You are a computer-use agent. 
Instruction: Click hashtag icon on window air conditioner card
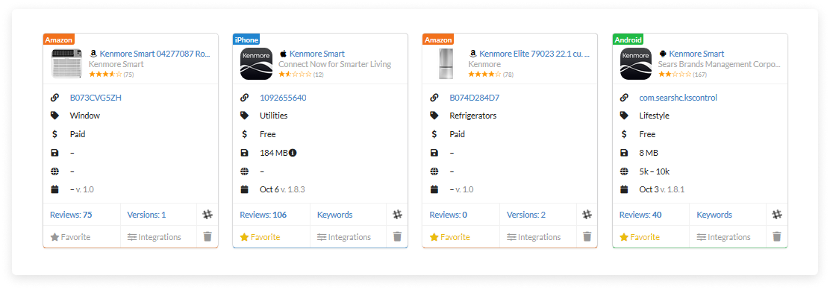coord(207,215)
